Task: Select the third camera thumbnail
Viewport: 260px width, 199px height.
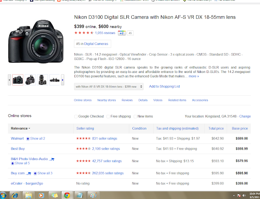Action: (42, 80)
